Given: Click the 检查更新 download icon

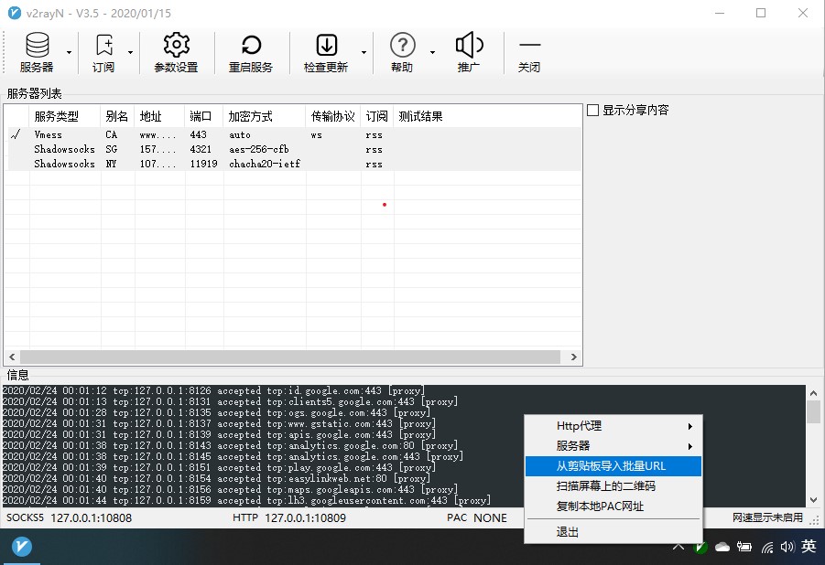Looking at the screenshot, I should pyautogui.click(x=326, y=46).
